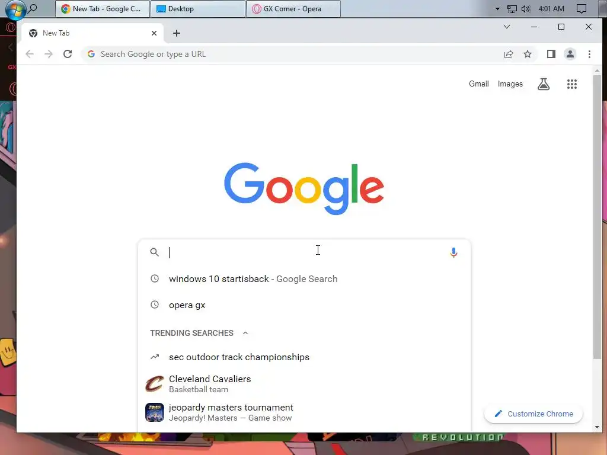Open the Gmail link

pyautogui.click(x=479, y=84)
